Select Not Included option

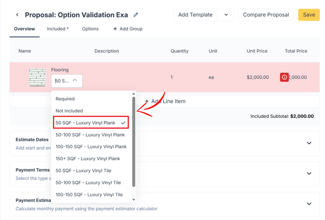[x=91, y=111]
